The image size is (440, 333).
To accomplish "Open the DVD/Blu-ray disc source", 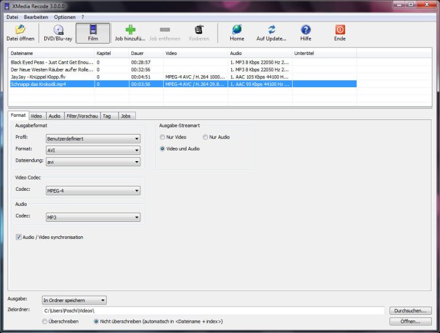I will coord(58,30).
